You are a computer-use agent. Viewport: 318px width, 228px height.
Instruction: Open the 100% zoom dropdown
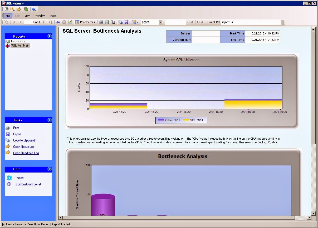pyautogui.click(x=160, y=22)
